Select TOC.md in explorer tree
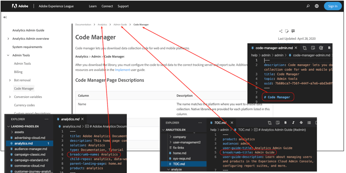The height and width of the screenshot is (173, 346). pos(184,164)
